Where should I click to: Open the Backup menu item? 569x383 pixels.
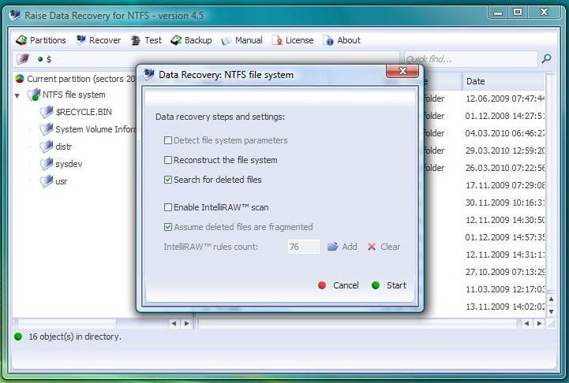pos(191,40)
